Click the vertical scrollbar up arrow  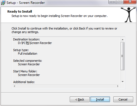pos(123,40)
